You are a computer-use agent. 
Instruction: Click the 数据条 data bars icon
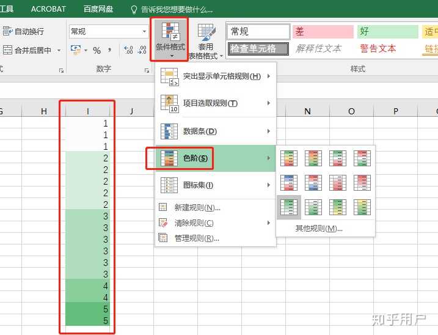coord(169,131)
